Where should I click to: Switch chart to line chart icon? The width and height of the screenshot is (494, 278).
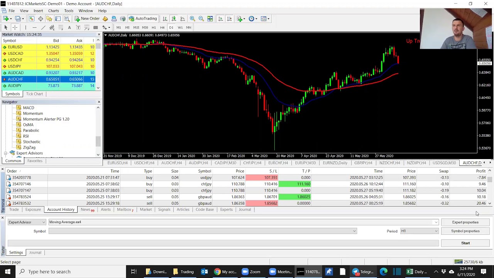pos(183,19)
